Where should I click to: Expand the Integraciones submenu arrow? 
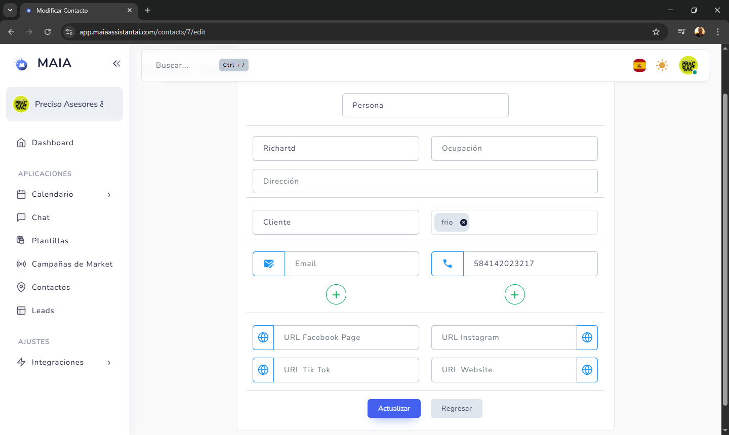point(109,363)
